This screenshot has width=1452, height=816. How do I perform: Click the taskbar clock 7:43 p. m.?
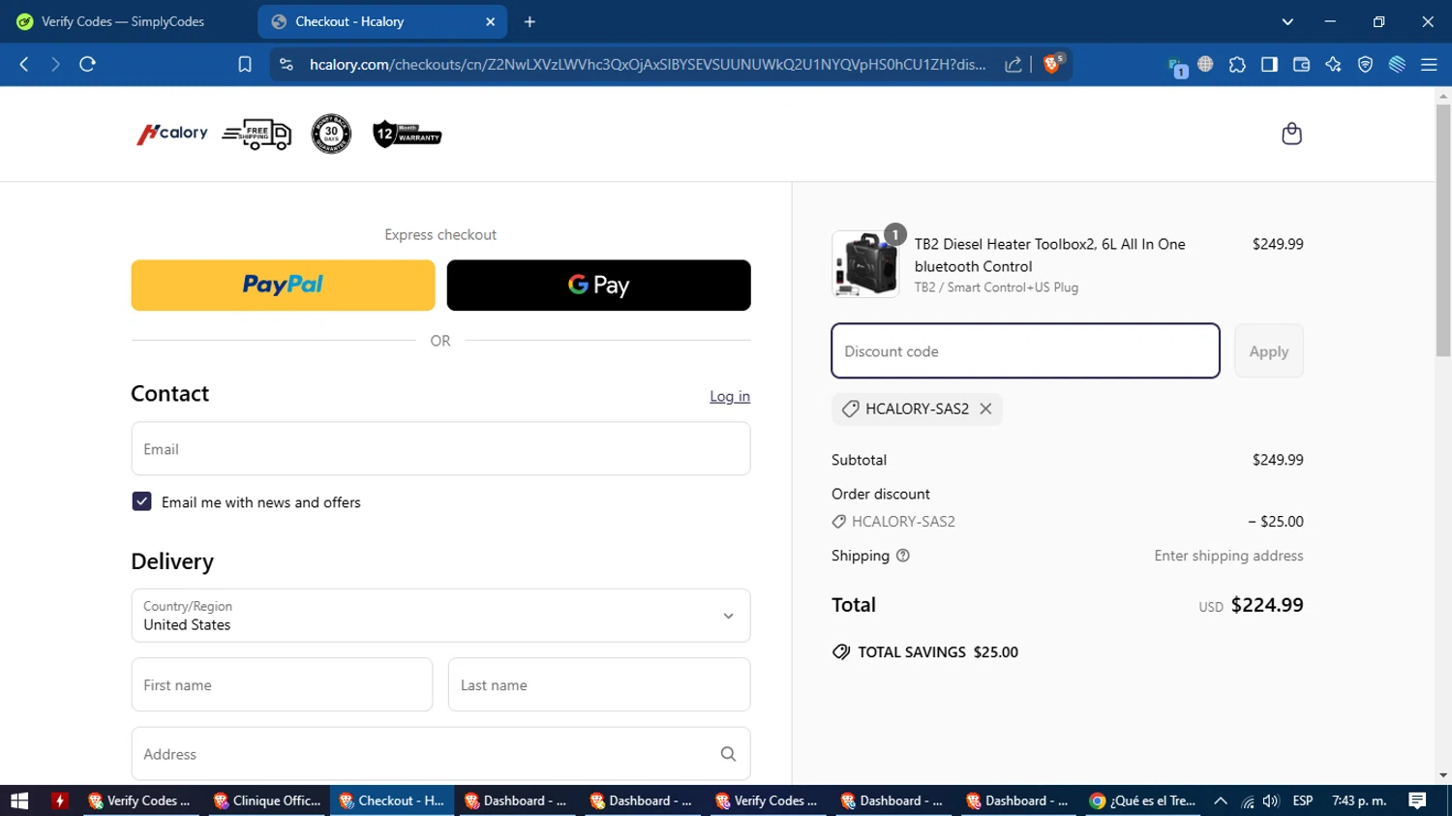click(x=1359, y=801)
